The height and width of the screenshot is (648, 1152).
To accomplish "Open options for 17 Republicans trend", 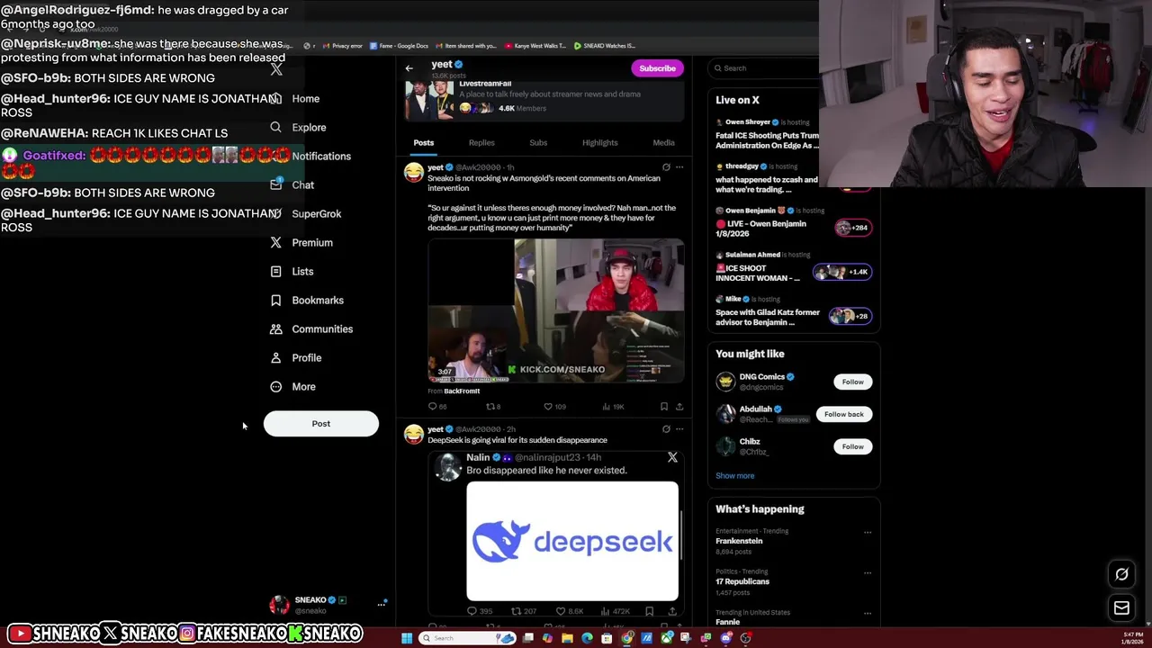I will pos(868,572).
